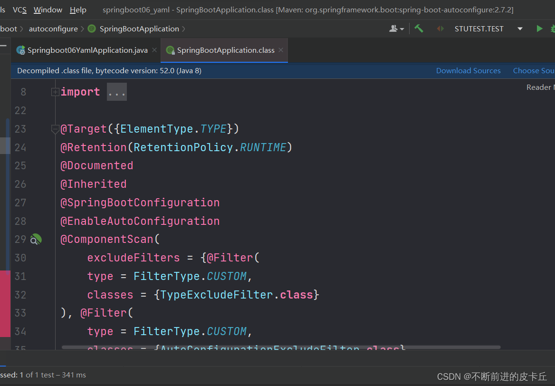Open the Window menu
Image resolution: width=555 pixels, height=386 pixels.
click(48, 10)
